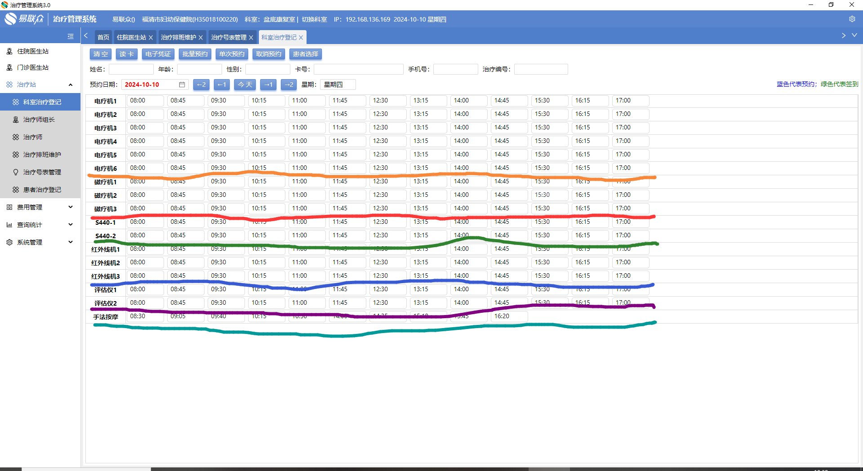This screenshot has width=863, height=471.
Task: Select 科室治疗登记 in the sidebar
Action: pyautogui.click(x=40, y=102)
